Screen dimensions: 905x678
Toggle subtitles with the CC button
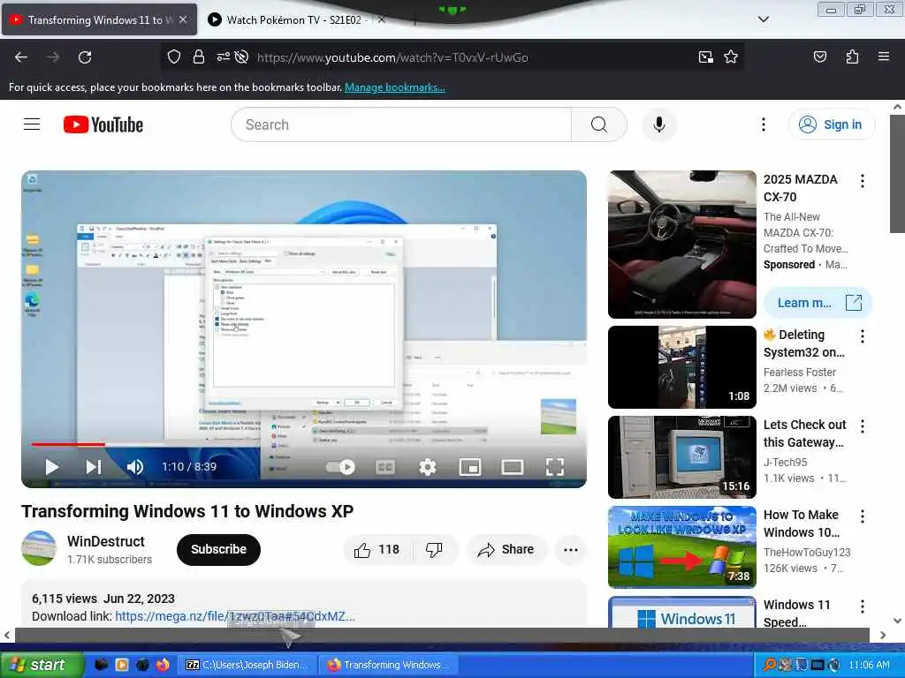pyautogui.click(x=385, y=467)
